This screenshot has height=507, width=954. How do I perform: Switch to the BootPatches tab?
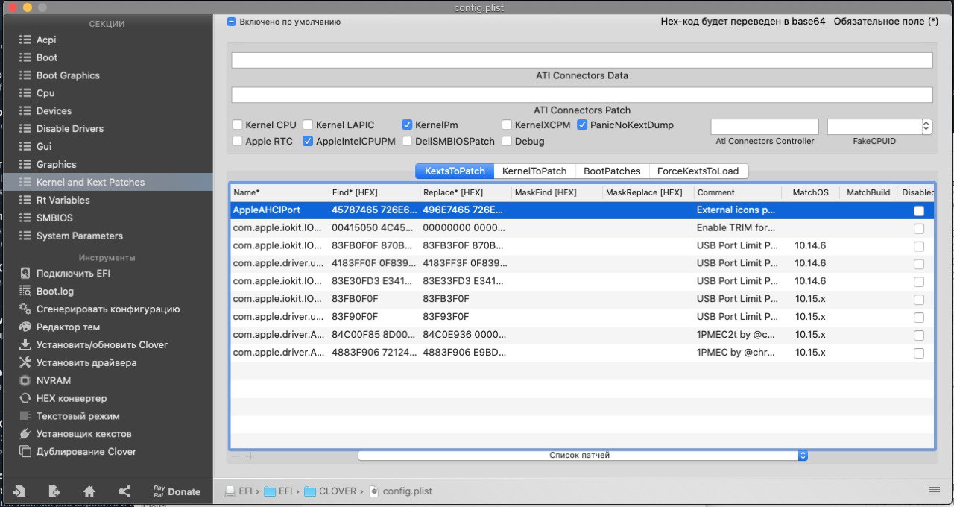pyautogui.click(x=612, y=171)
